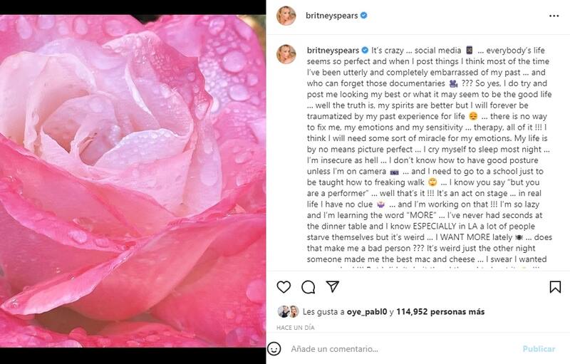Click the second liker avatar thumbnail

[293, 311]
